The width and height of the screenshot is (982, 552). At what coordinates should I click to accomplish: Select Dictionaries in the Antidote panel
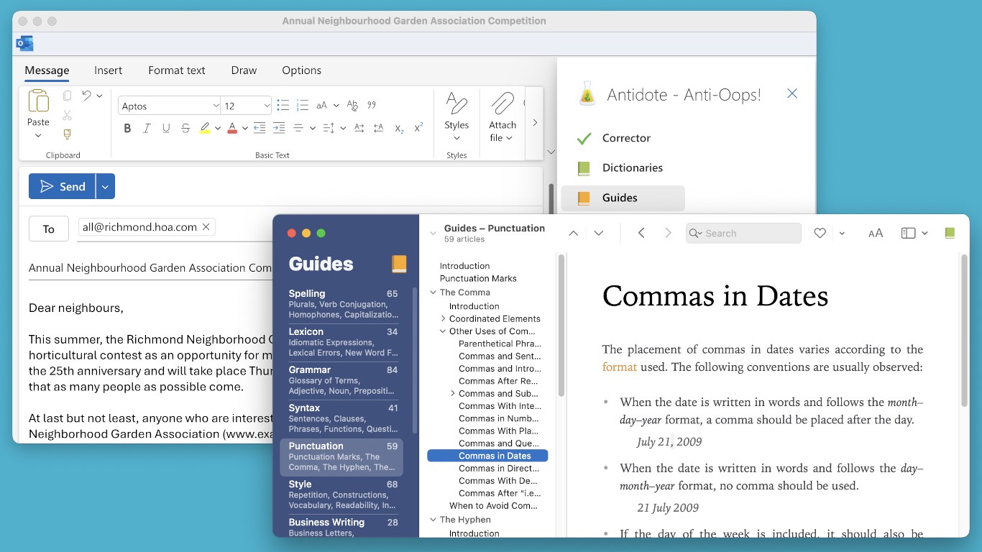(623, 167)
